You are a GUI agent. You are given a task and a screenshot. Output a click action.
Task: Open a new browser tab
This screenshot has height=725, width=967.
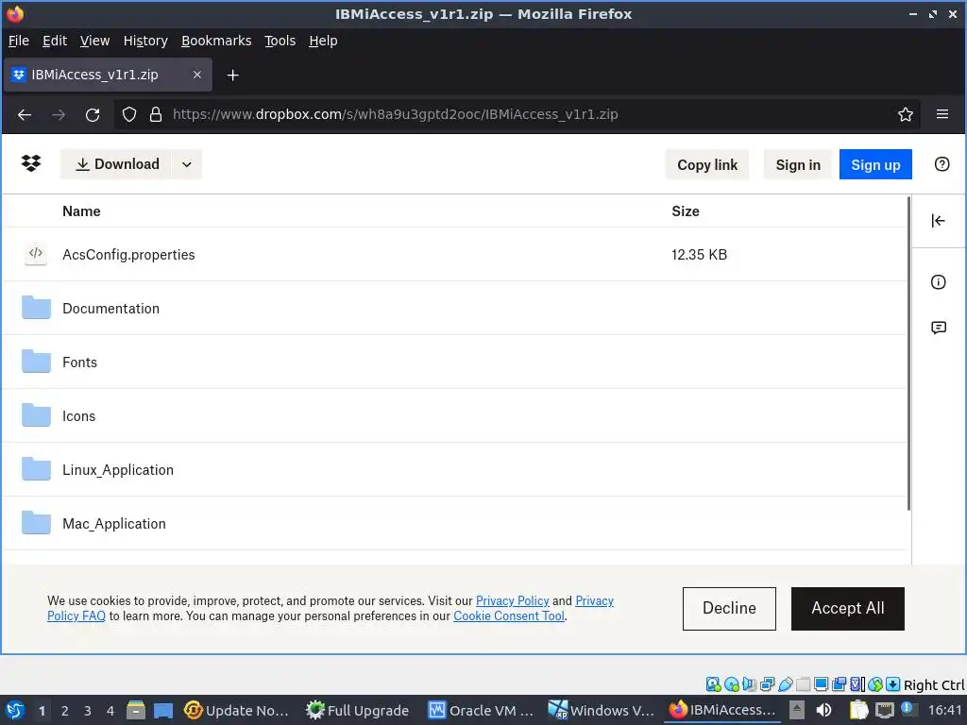[232, 76]
